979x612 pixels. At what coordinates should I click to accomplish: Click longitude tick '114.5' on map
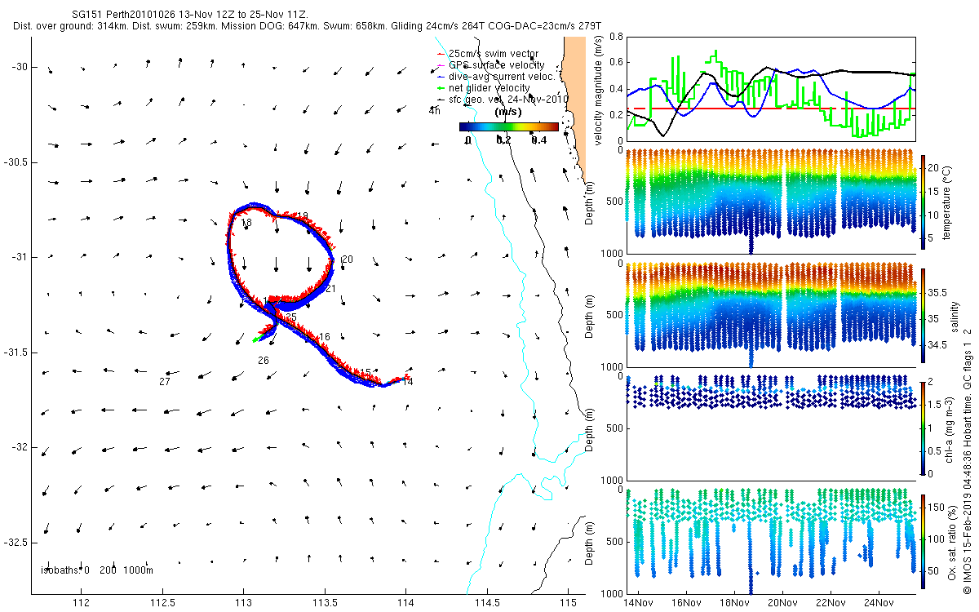pos(487,603)
